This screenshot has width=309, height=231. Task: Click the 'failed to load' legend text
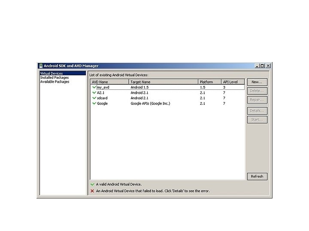click(x=153, y=191)
